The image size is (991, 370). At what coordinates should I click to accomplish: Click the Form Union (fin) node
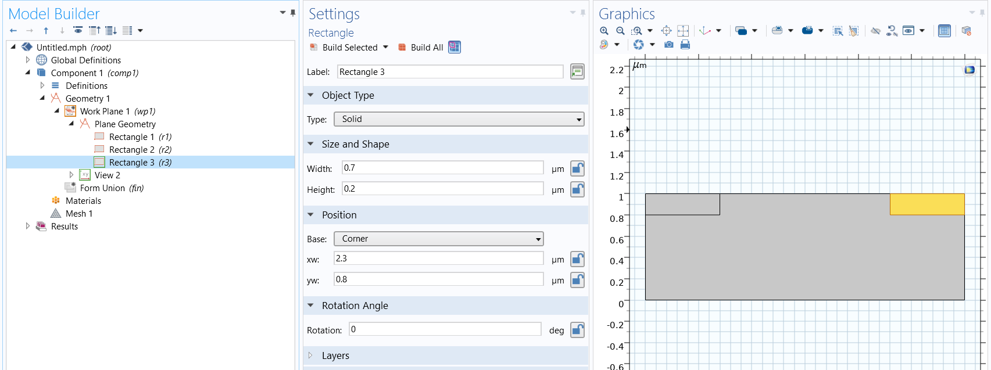pos(111,188)
